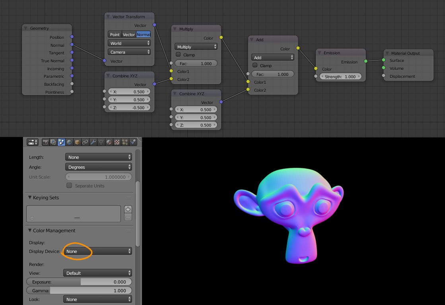445x305 pixels.
Task: Open the Length unit dropdown showing None
Action: tap(98, 157)
